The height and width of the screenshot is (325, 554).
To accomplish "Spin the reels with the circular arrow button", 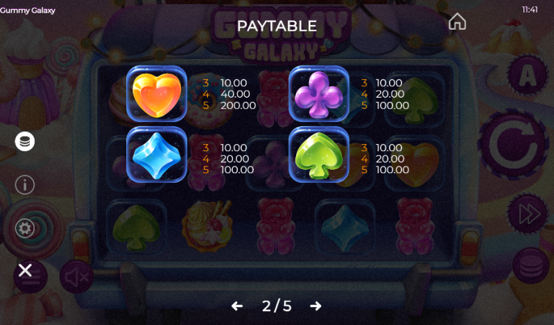I will pos(512,144).
